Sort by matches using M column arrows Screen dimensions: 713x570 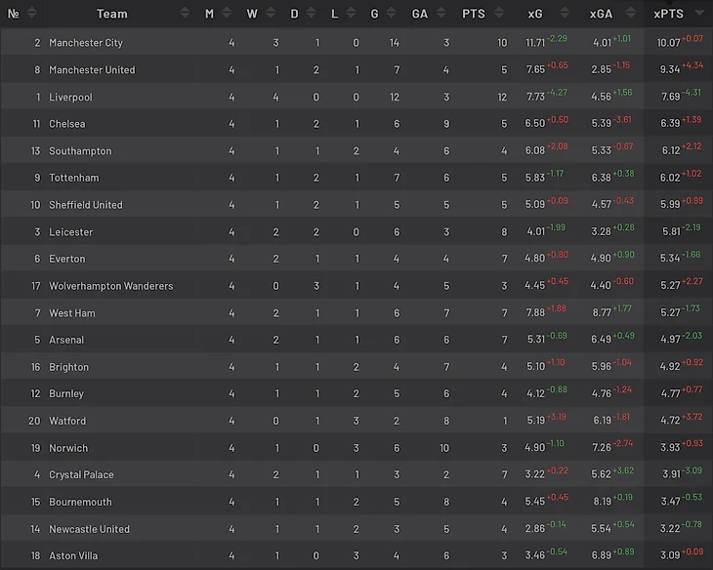(225, 14)
